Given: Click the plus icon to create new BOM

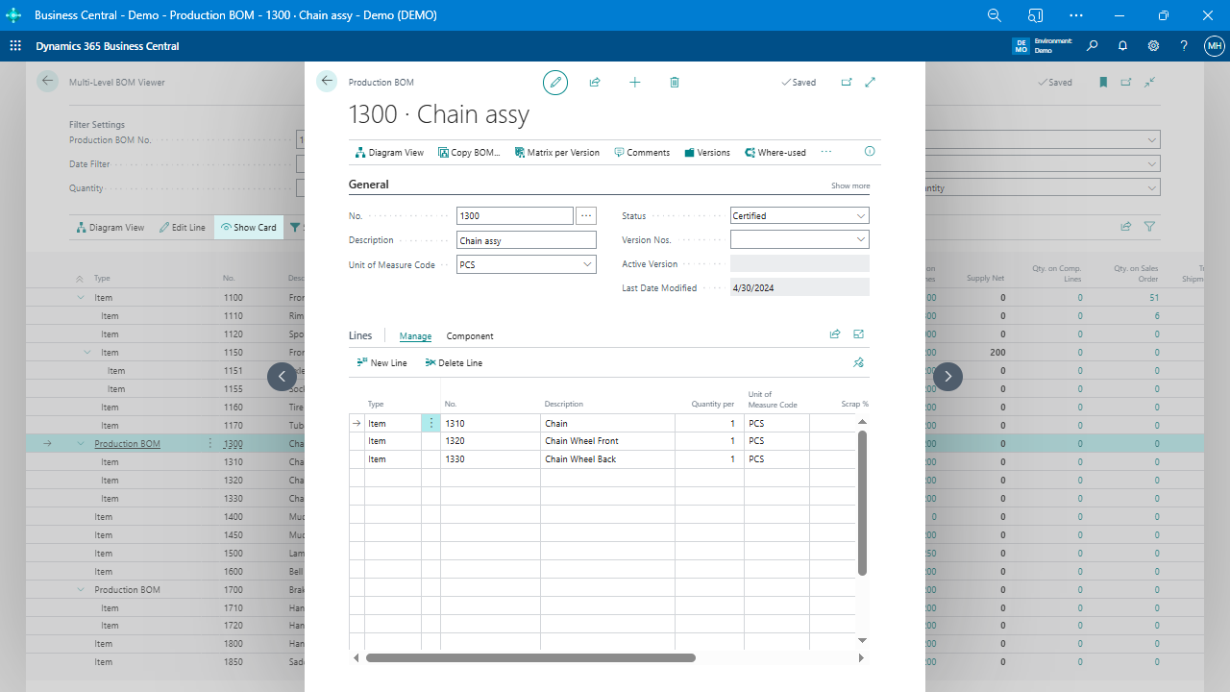Looking at the screenshot, I should tap(634, 83).
